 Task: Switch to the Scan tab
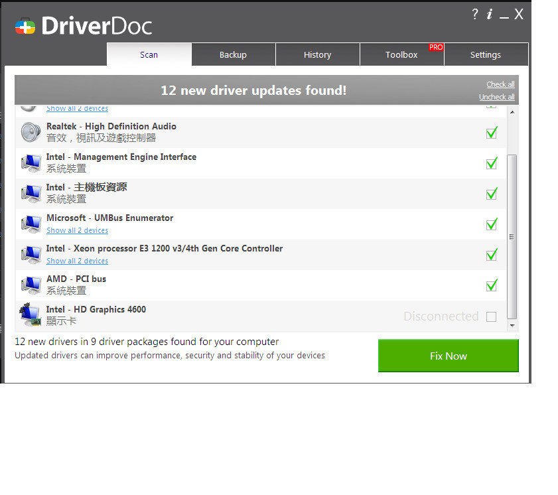(149, 54)
